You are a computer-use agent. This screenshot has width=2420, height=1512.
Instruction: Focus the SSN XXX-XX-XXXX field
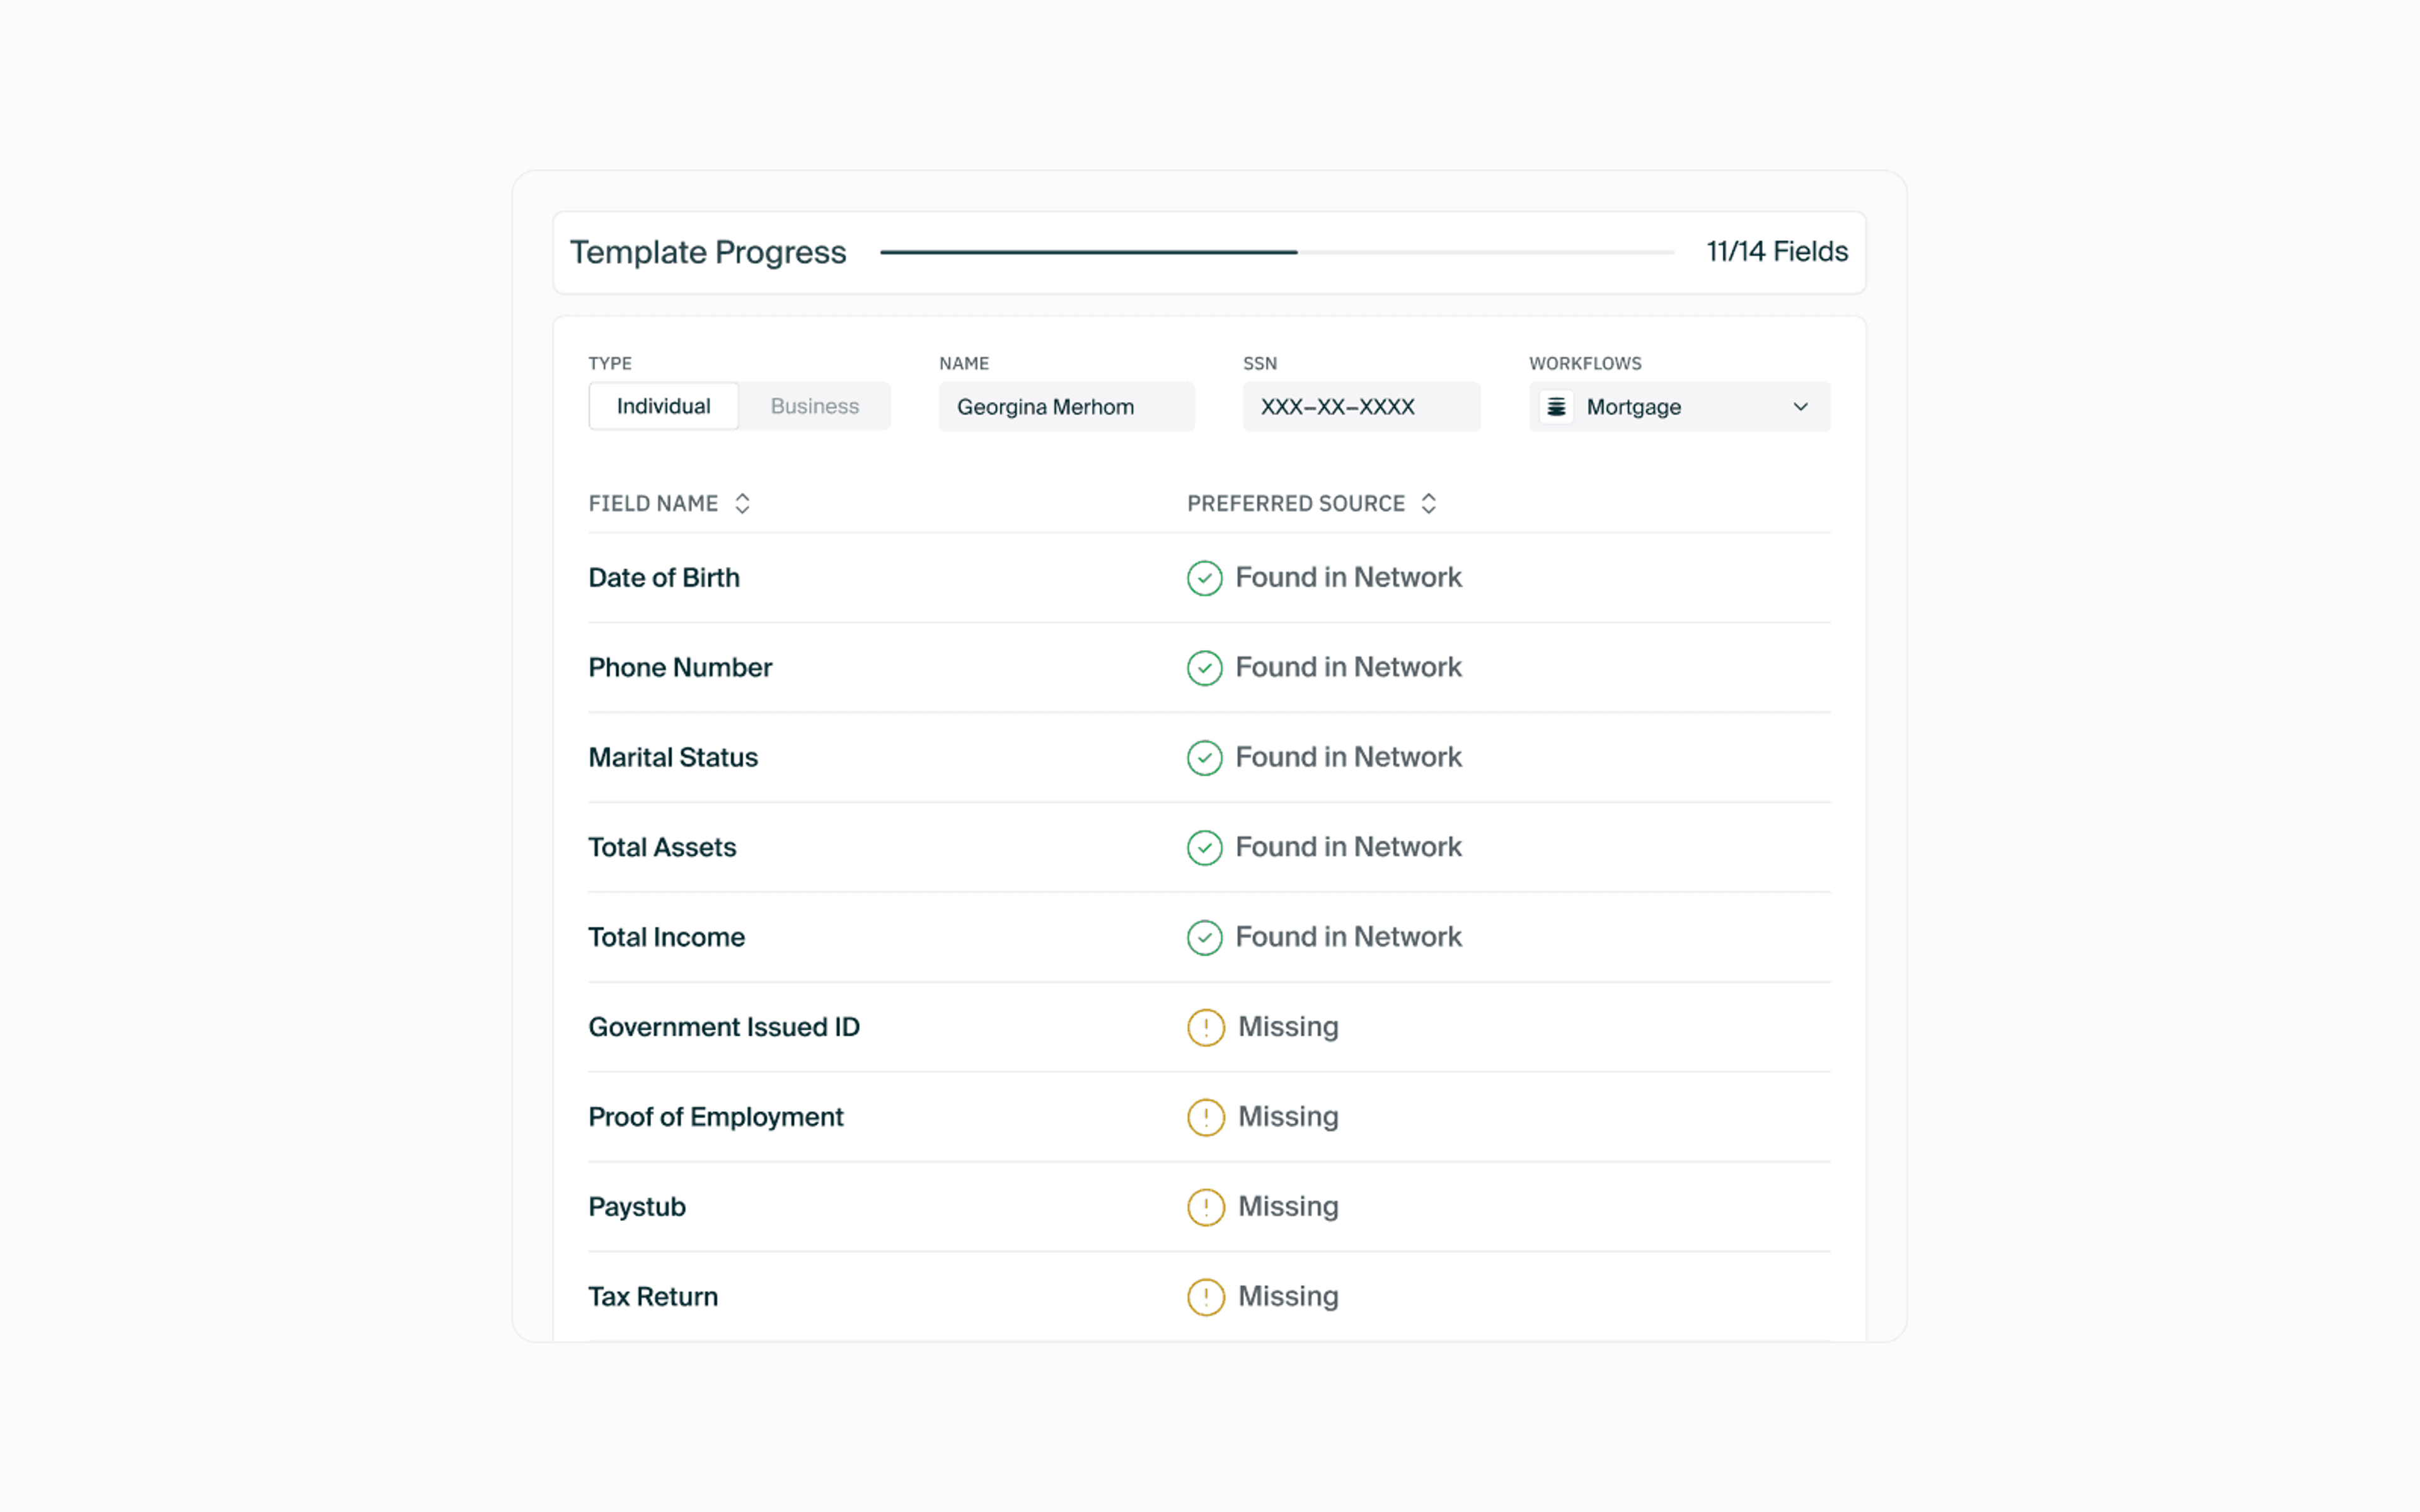1361,406
